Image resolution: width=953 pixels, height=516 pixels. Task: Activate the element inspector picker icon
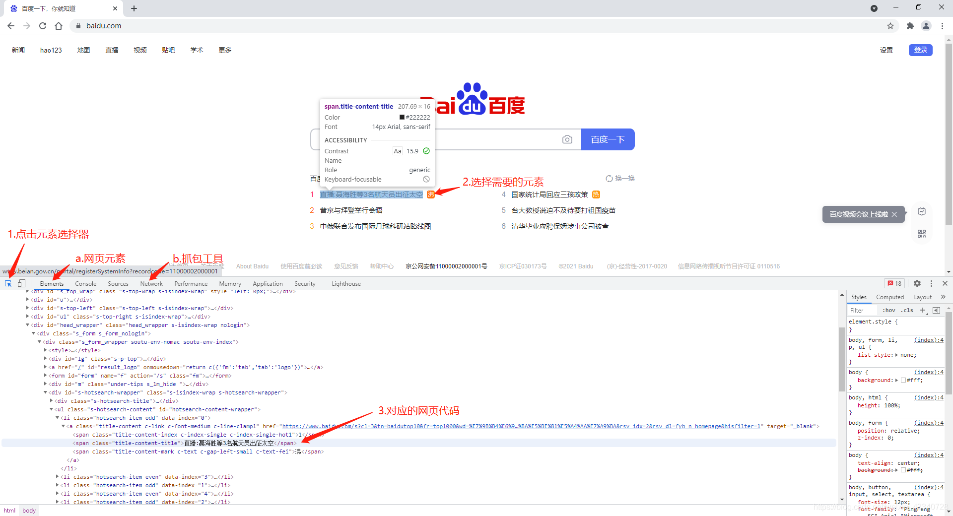[8, 283]
